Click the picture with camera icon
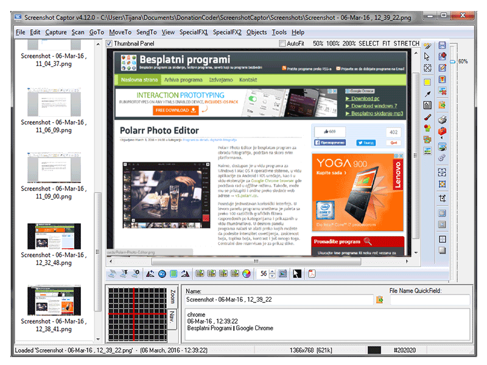 pyautogui.click(x=443, y=147)
